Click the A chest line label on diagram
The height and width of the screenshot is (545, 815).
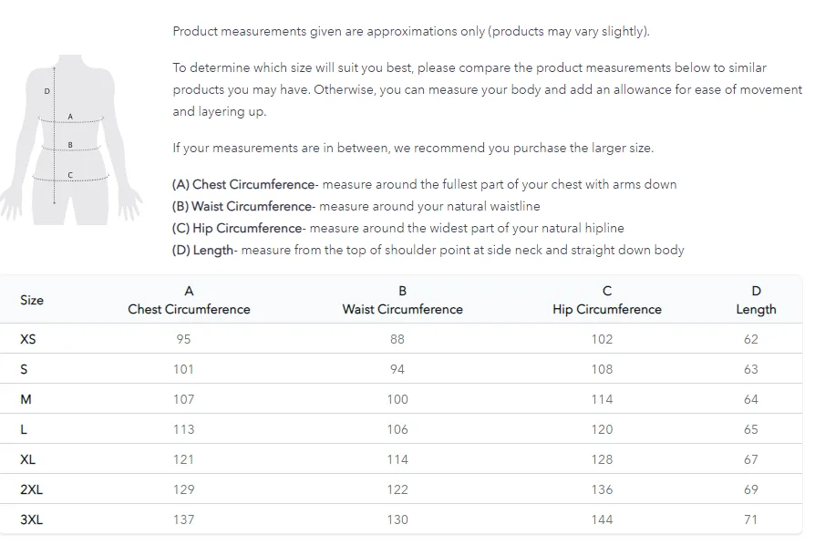(70, 117)
